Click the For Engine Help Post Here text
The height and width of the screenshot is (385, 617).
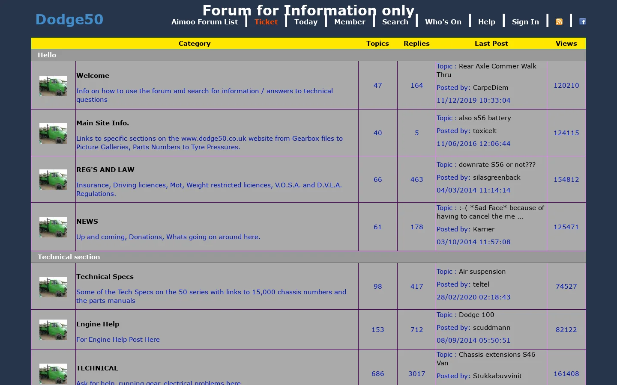(x=118, y=340)
